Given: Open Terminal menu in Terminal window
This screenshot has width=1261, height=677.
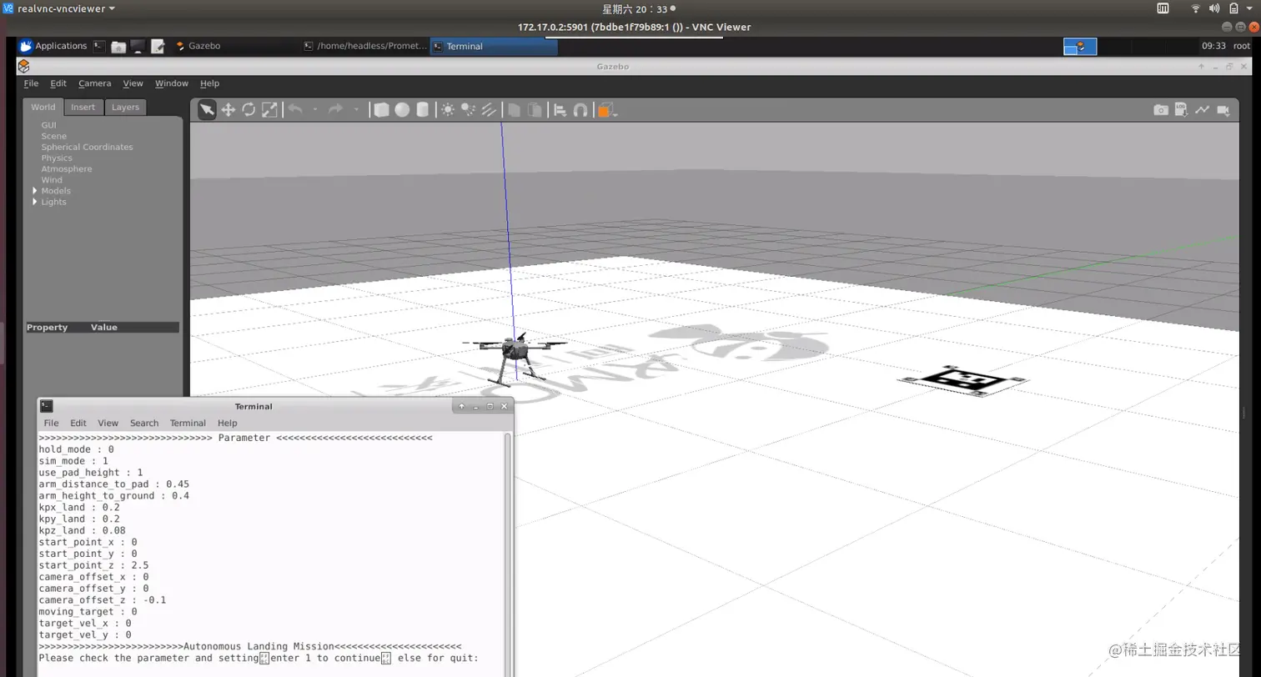Looking at the screenshot, I should (188, 423).
